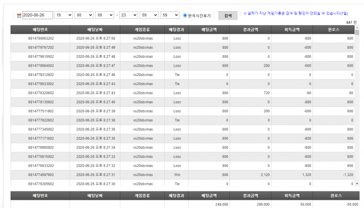Select bet number 6814776815002
The height and width of the screenshot is (208, 364).
(x=41, y=157)
